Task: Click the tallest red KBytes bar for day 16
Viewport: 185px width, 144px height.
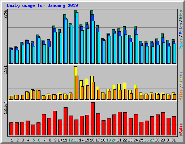Action: tap(92, 119)
